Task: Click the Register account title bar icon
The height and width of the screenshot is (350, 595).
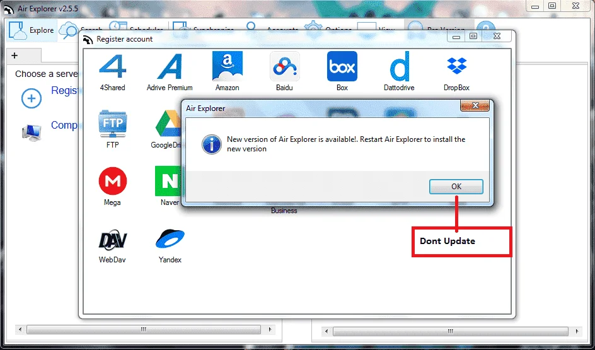Action: pyautogui.click(x=88, y=40)
